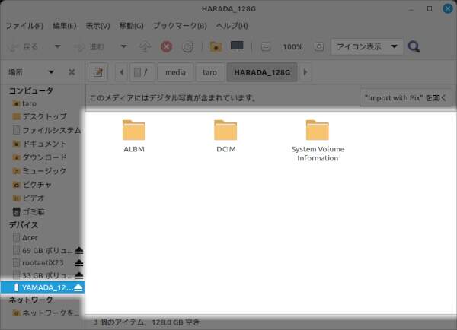The width and height of the screenshot is (457, 330).
Task: Eject the 69 GB volume
Action: point(79,250)
